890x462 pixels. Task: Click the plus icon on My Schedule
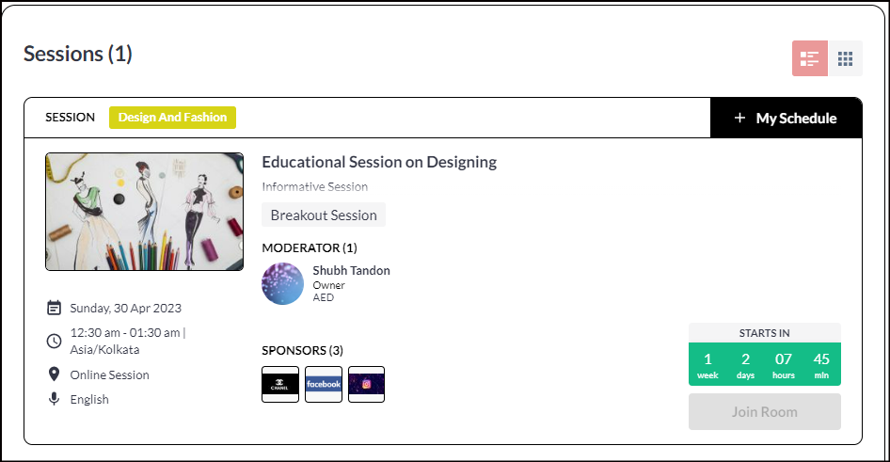click(x=739, y=118)
